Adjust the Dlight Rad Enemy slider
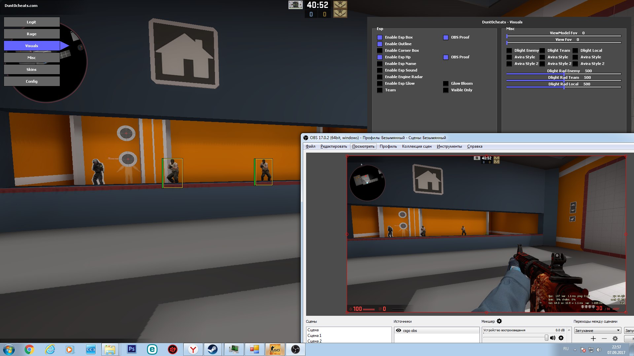The height and width of the screenshot is (356, 634). tap(564, 74)
